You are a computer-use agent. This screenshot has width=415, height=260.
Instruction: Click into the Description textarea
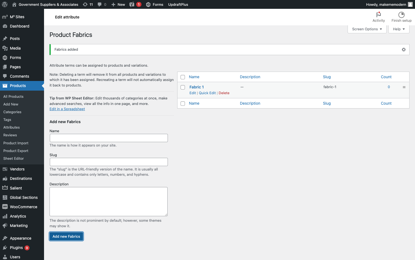click(x=109, y=202)
